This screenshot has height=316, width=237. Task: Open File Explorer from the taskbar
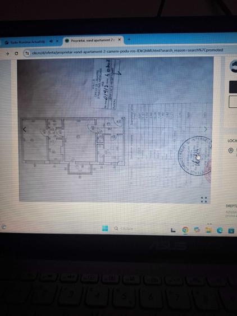pyautogui.click(x=208, y=230)
